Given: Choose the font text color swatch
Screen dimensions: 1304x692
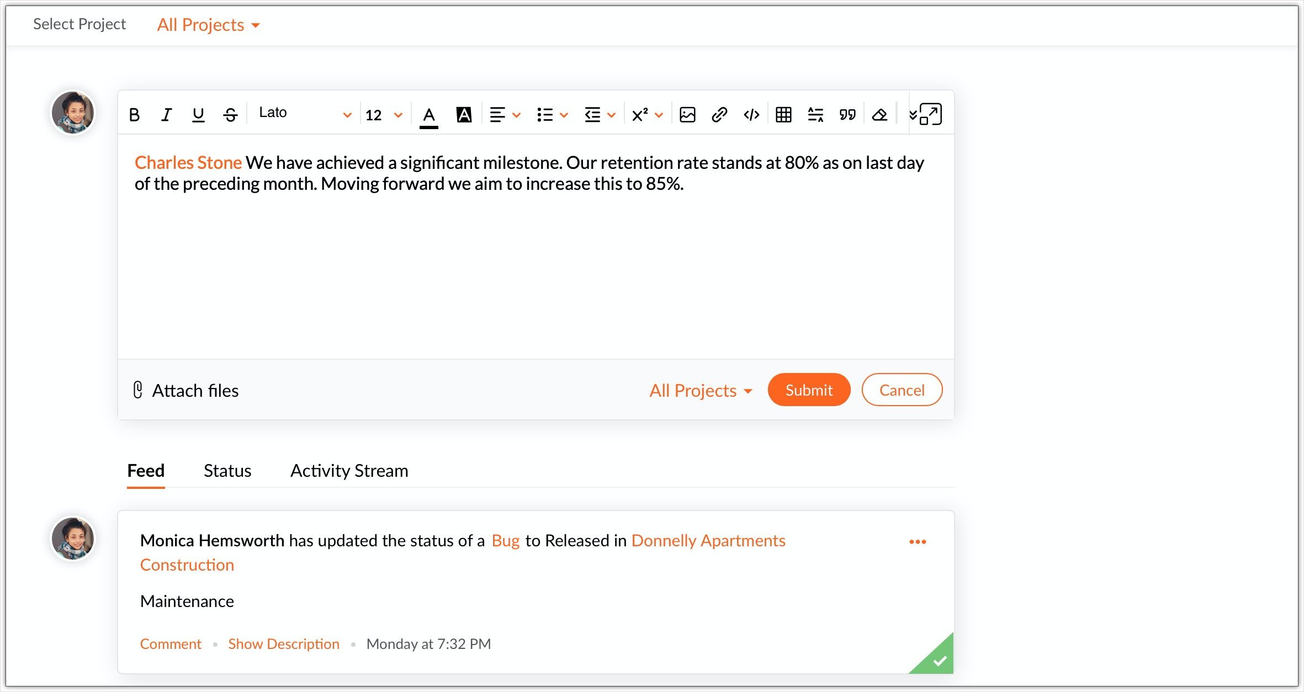Looking at the screenshot, I should point(429,116).
